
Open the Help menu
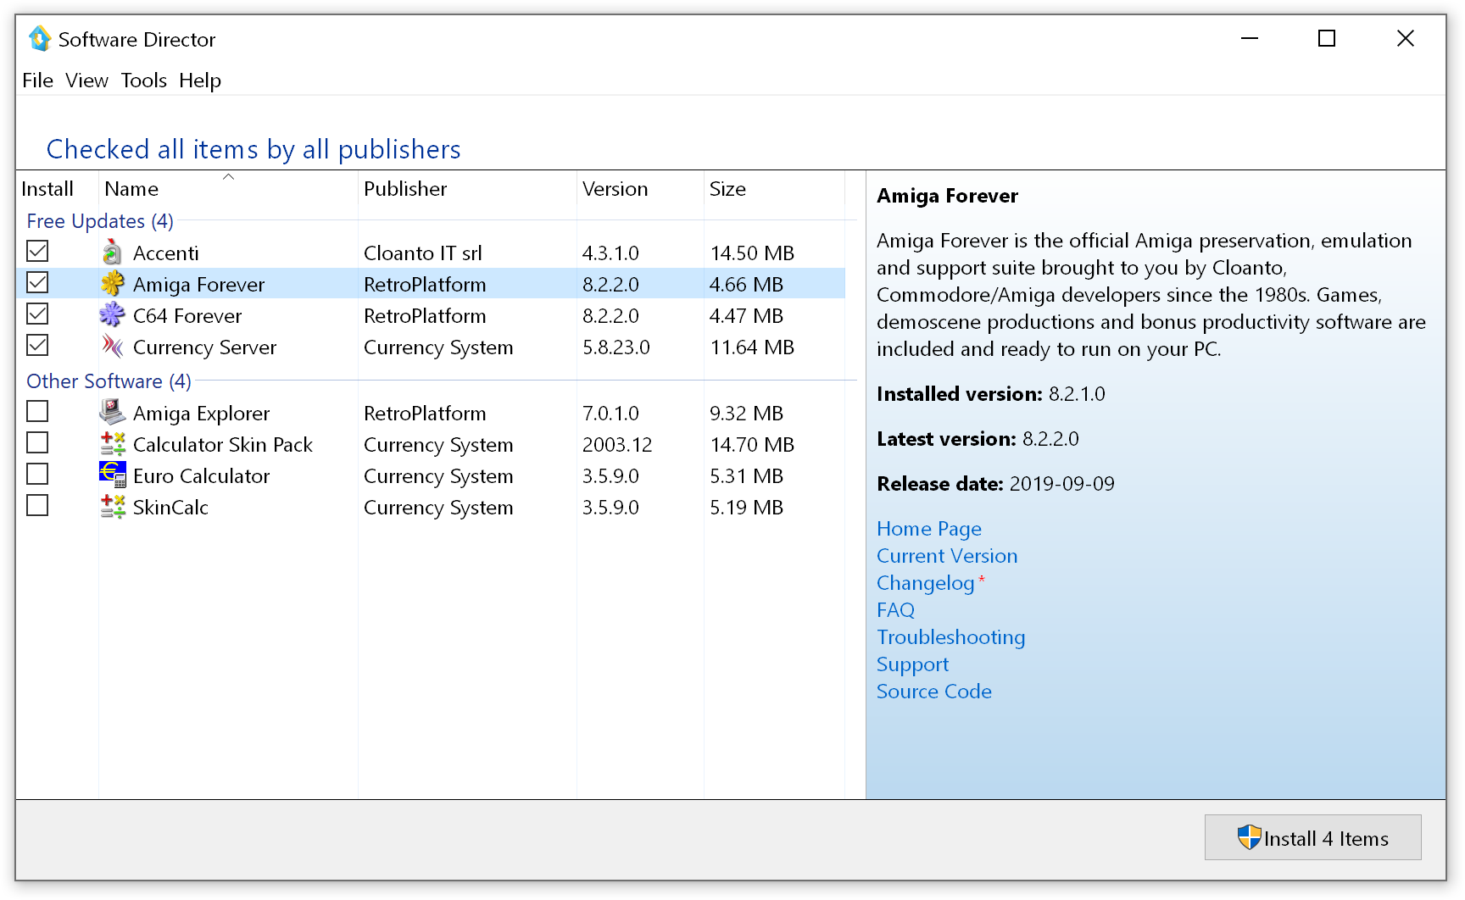[x=200, y=81]
